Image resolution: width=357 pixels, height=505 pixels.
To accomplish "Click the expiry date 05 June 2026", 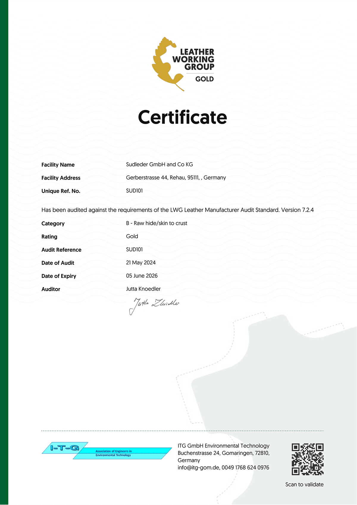I will pos(142,276).
